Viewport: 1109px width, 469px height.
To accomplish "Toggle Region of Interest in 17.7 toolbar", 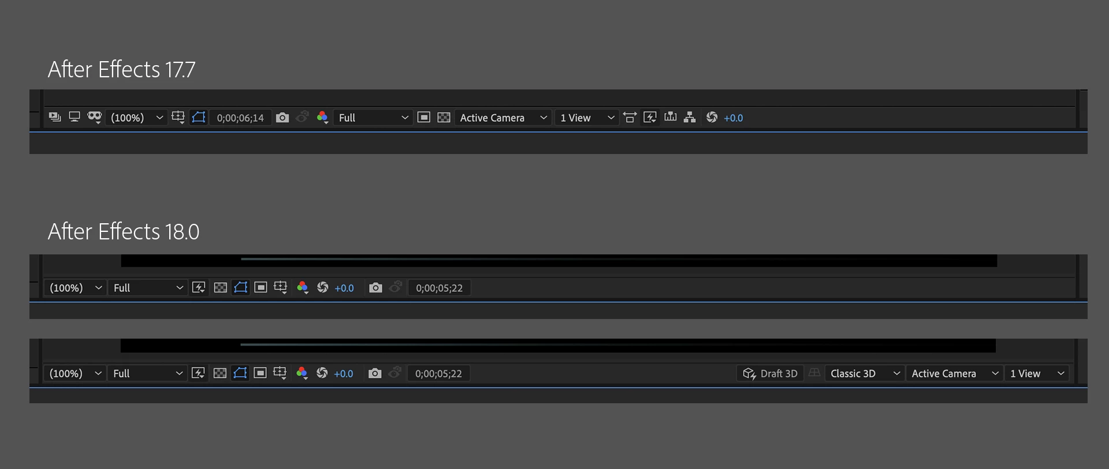I will tap(424, 118).
